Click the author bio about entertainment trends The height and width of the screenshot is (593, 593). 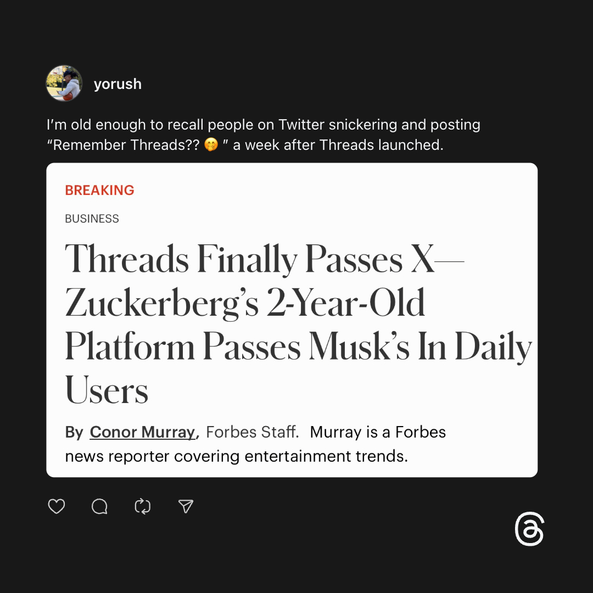(x=236, y=456)
